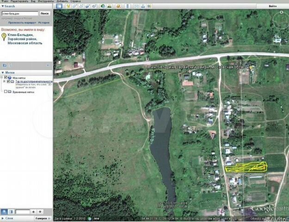Click the Add Placemark pushpin icon
This screenshot has width=289, height=222.
68,6
